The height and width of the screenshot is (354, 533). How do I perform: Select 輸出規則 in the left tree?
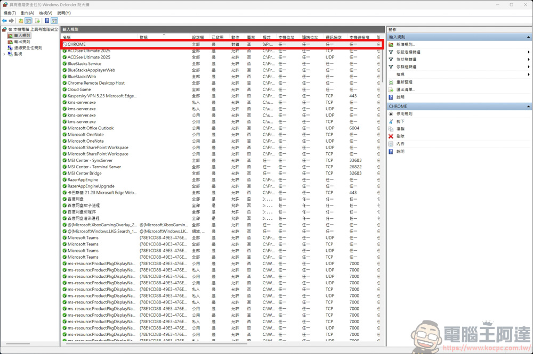click(x=22, y=42)
